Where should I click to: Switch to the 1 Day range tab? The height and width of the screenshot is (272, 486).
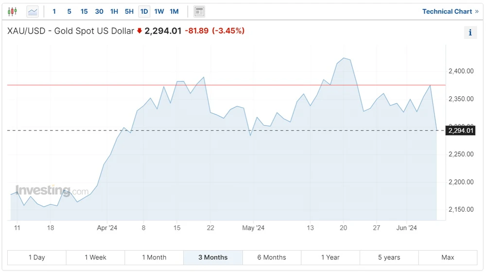click(37, 257)
